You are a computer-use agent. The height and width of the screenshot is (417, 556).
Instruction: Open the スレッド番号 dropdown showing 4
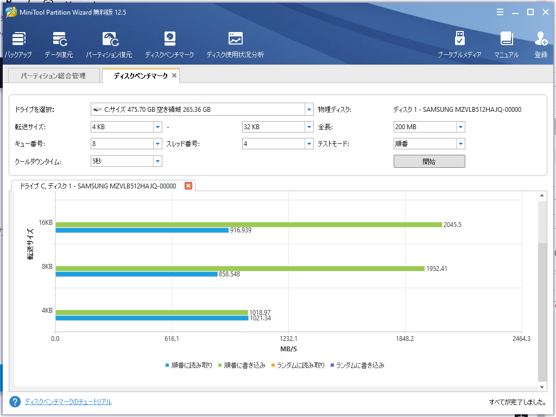pos(309,143)
